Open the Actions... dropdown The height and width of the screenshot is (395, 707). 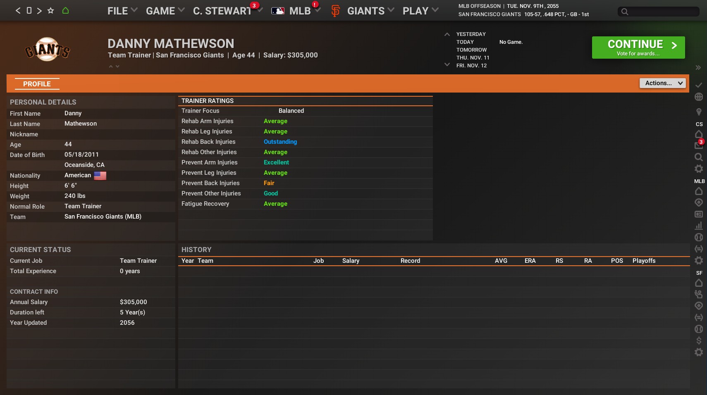662,83
